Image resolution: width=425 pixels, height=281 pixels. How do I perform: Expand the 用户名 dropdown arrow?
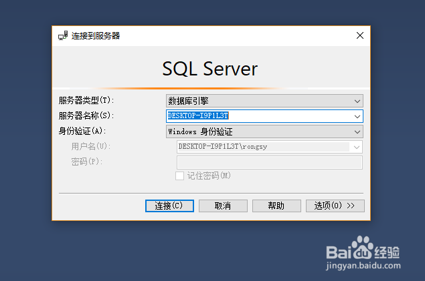[x=357, y=147]
